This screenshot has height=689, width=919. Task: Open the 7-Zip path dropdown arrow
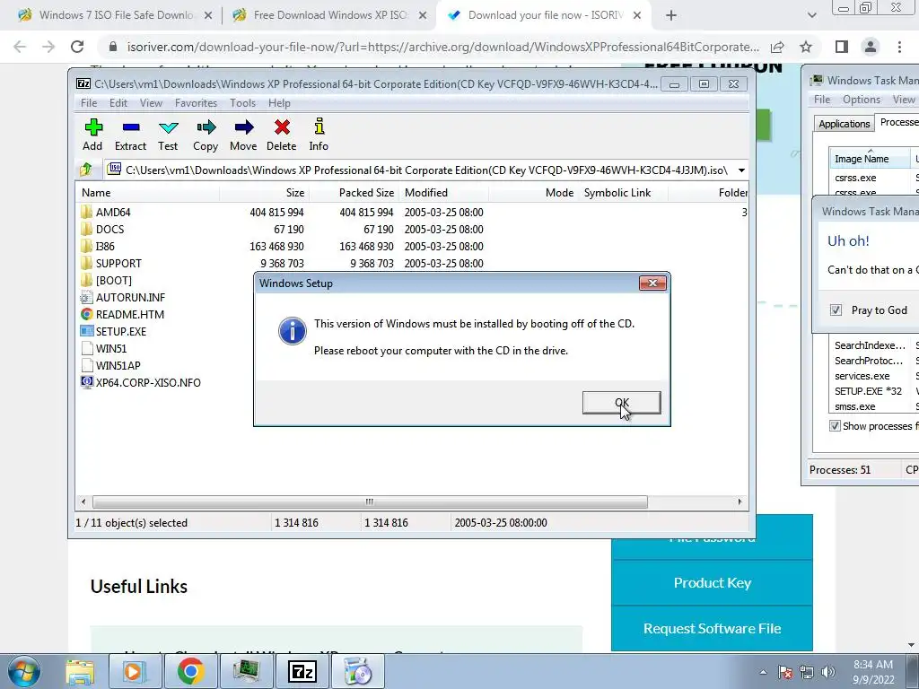pyautogui.click(x=741, y=170)
